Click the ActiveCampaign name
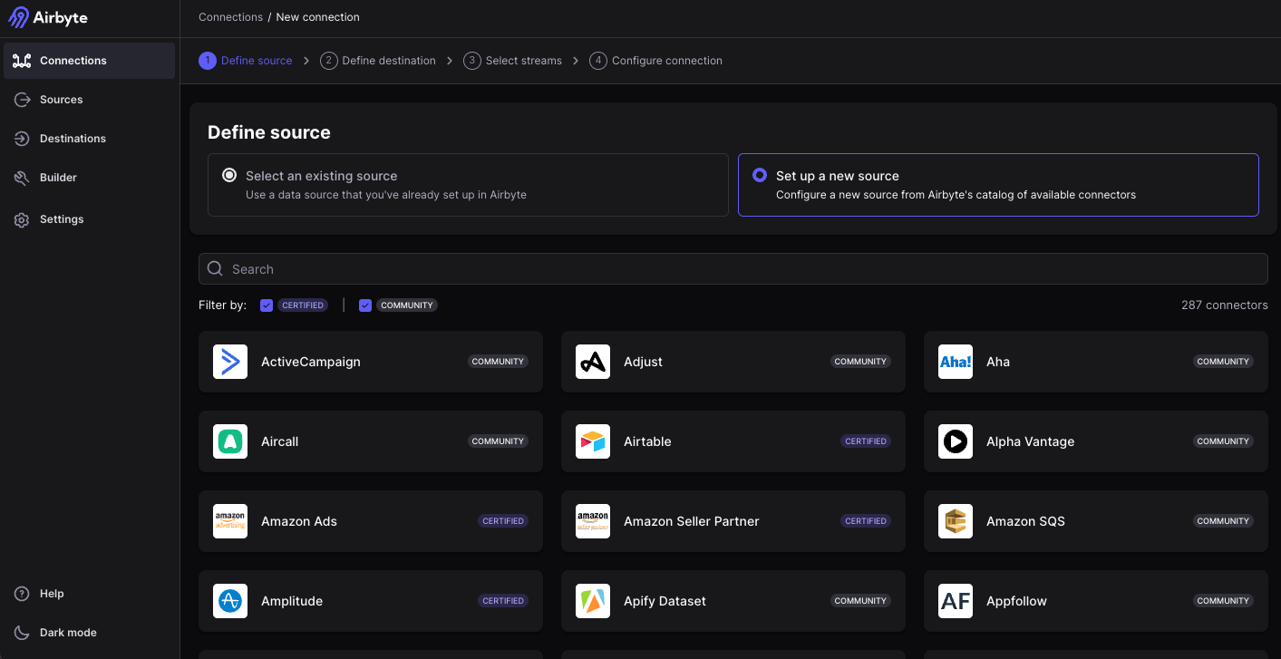The width and height of the screenshot is (1281, 659). 311,362
